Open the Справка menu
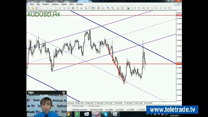This screenshot has height=117, width=208. coord(80,4)
